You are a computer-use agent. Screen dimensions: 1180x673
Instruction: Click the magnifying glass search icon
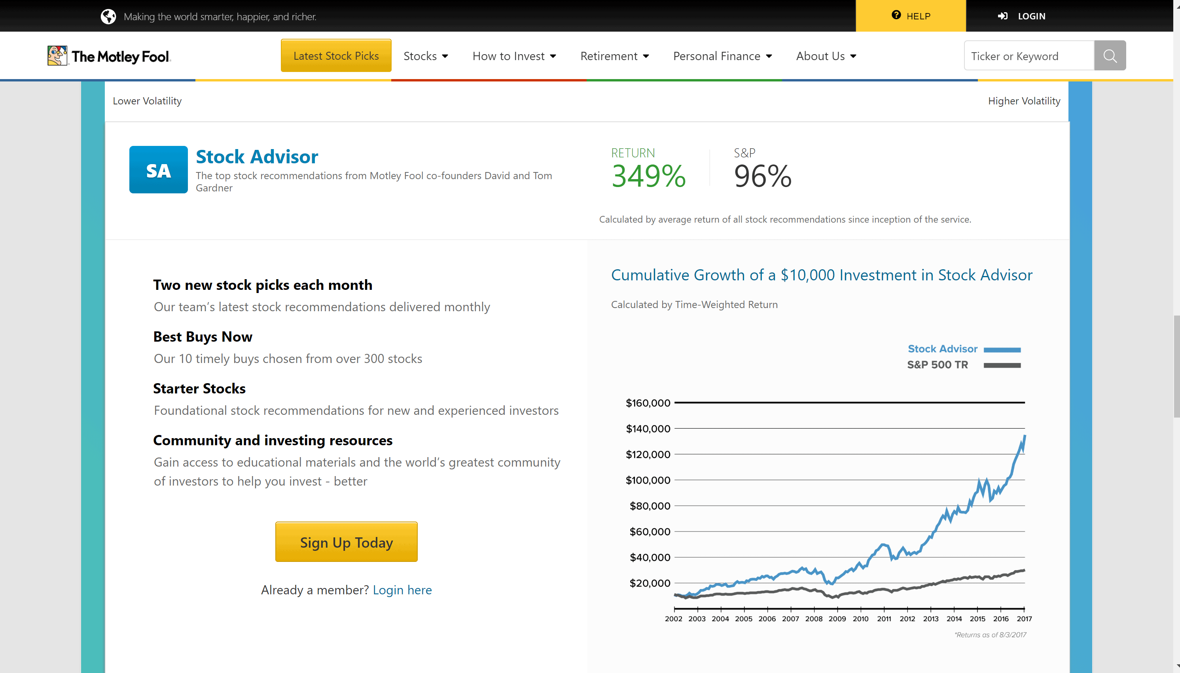[x=1110, y=55]
